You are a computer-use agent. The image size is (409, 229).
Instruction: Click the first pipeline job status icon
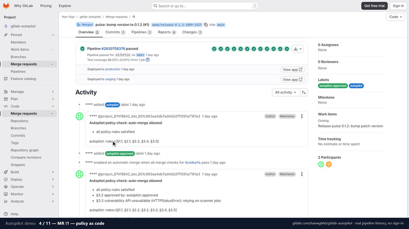(x=214, y=49)
